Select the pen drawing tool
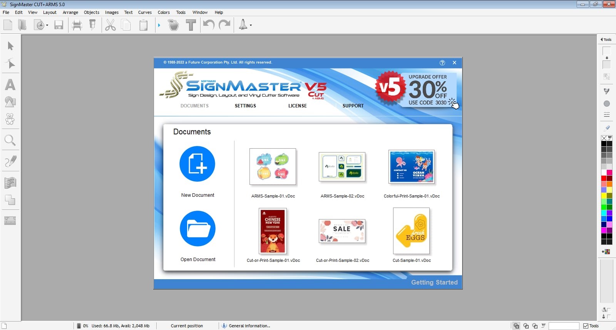Viewport: 616px width, 330px height. (x=10, y=161)
